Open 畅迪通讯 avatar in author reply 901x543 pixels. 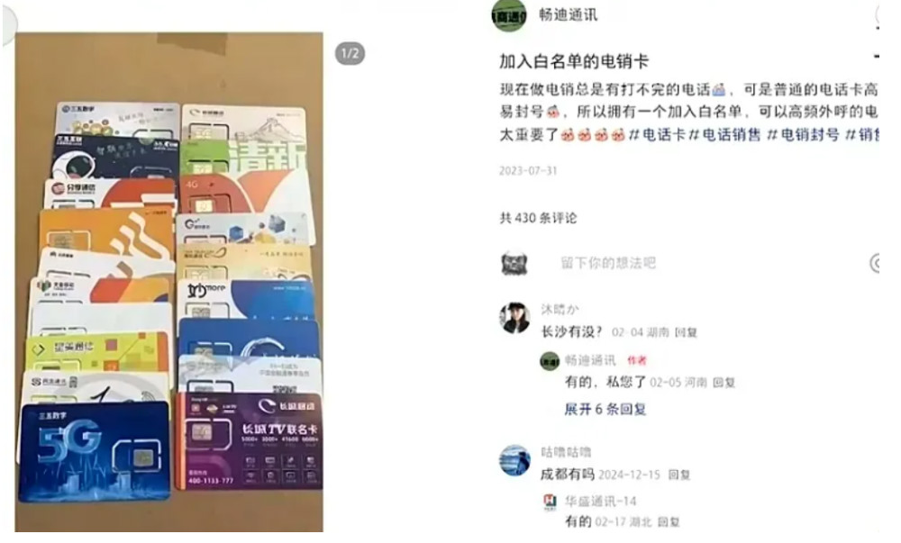point(550,361)
